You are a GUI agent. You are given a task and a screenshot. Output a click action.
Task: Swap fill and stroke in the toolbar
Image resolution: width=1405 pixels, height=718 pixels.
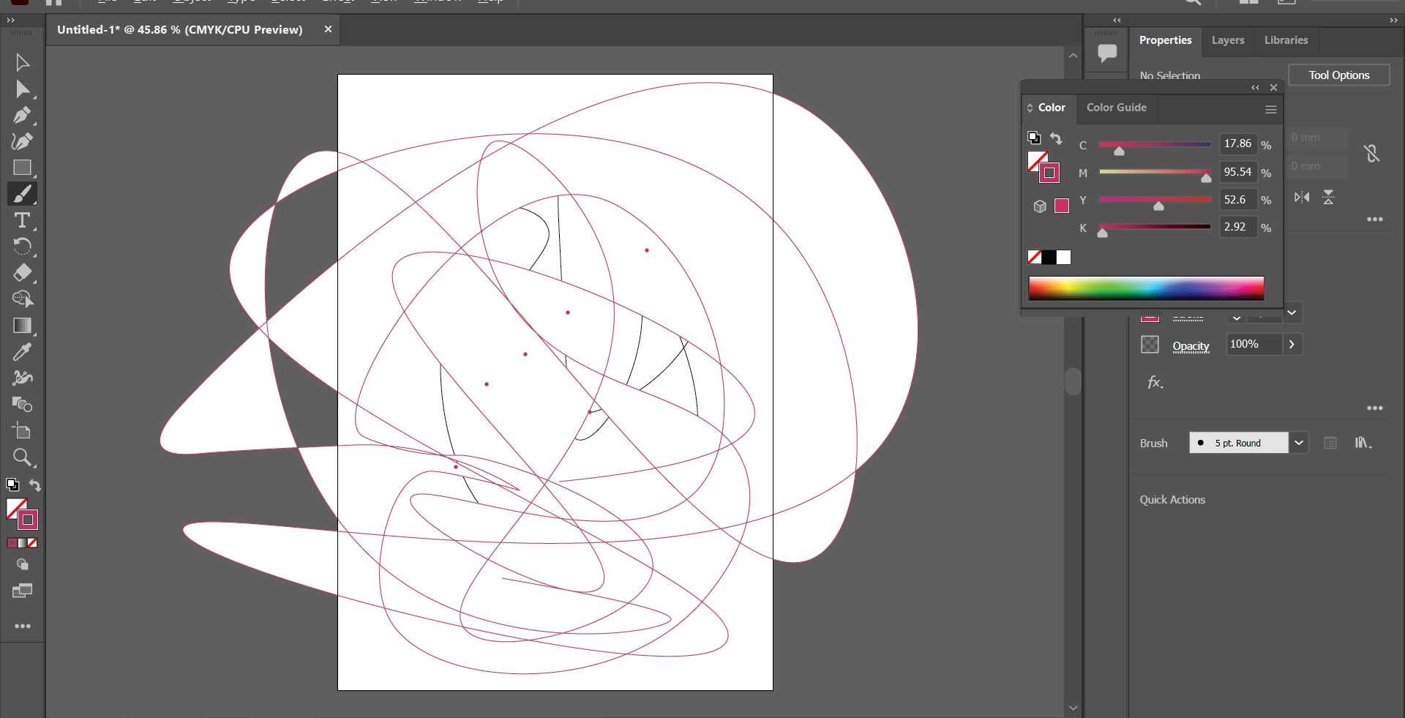(35, 485)
